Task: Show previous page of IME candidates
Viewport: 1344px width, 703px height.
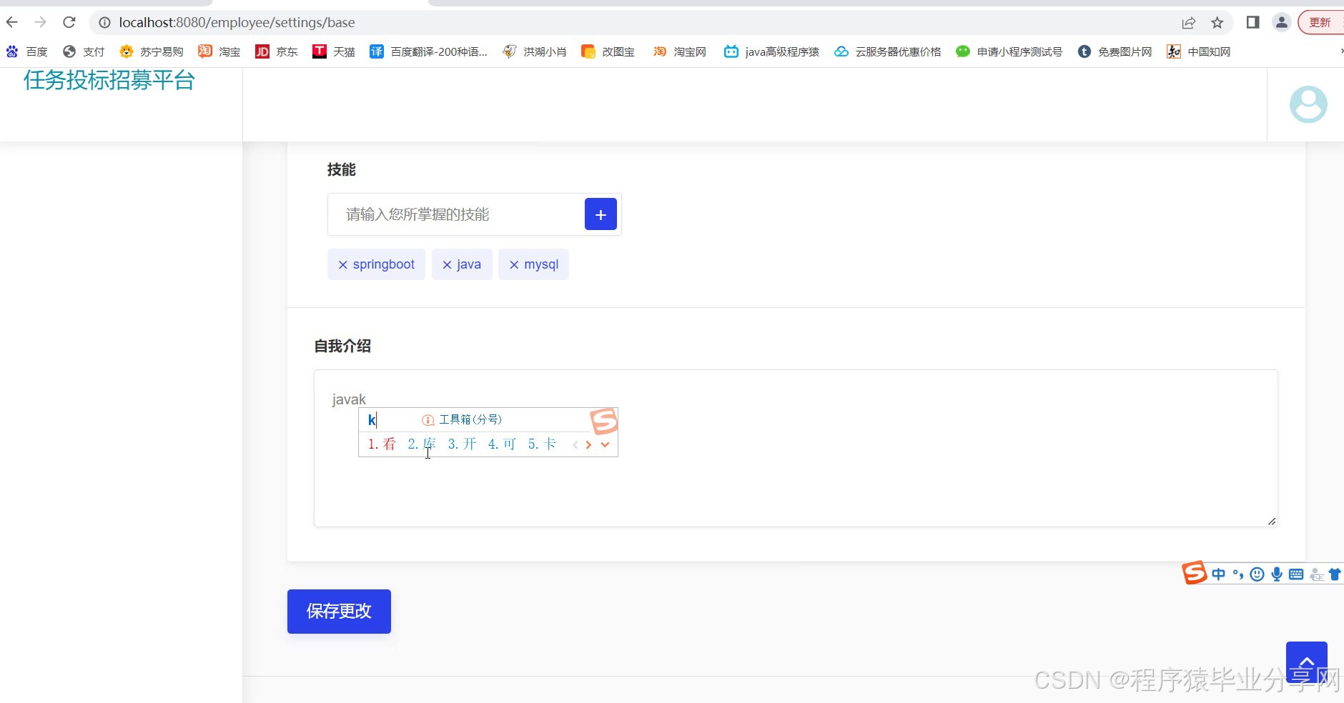Action: (x=575, y=444)
